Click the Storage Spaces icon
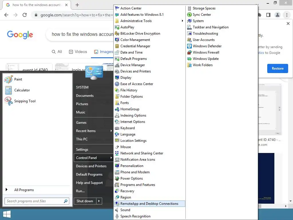 coord(189,8)
